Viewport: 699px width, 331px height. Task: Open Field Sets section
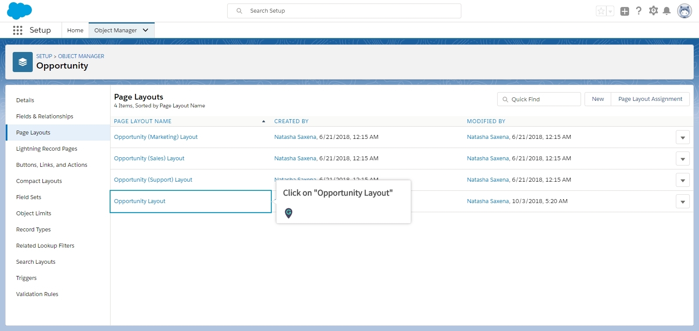tap(28, 197)
